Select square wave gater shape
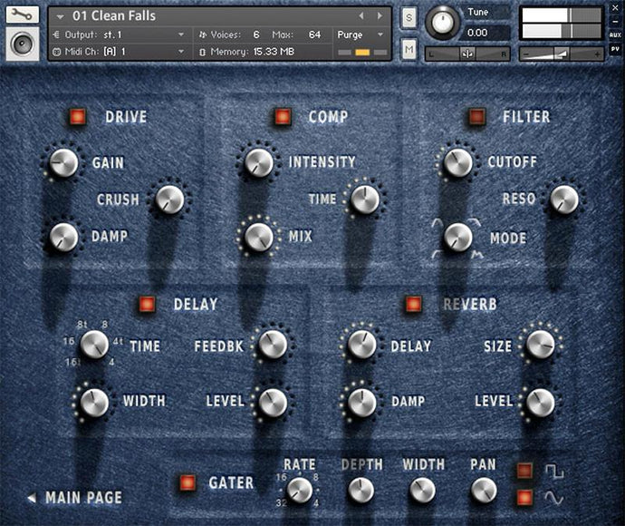625x526 pixels. coord(525,470)
